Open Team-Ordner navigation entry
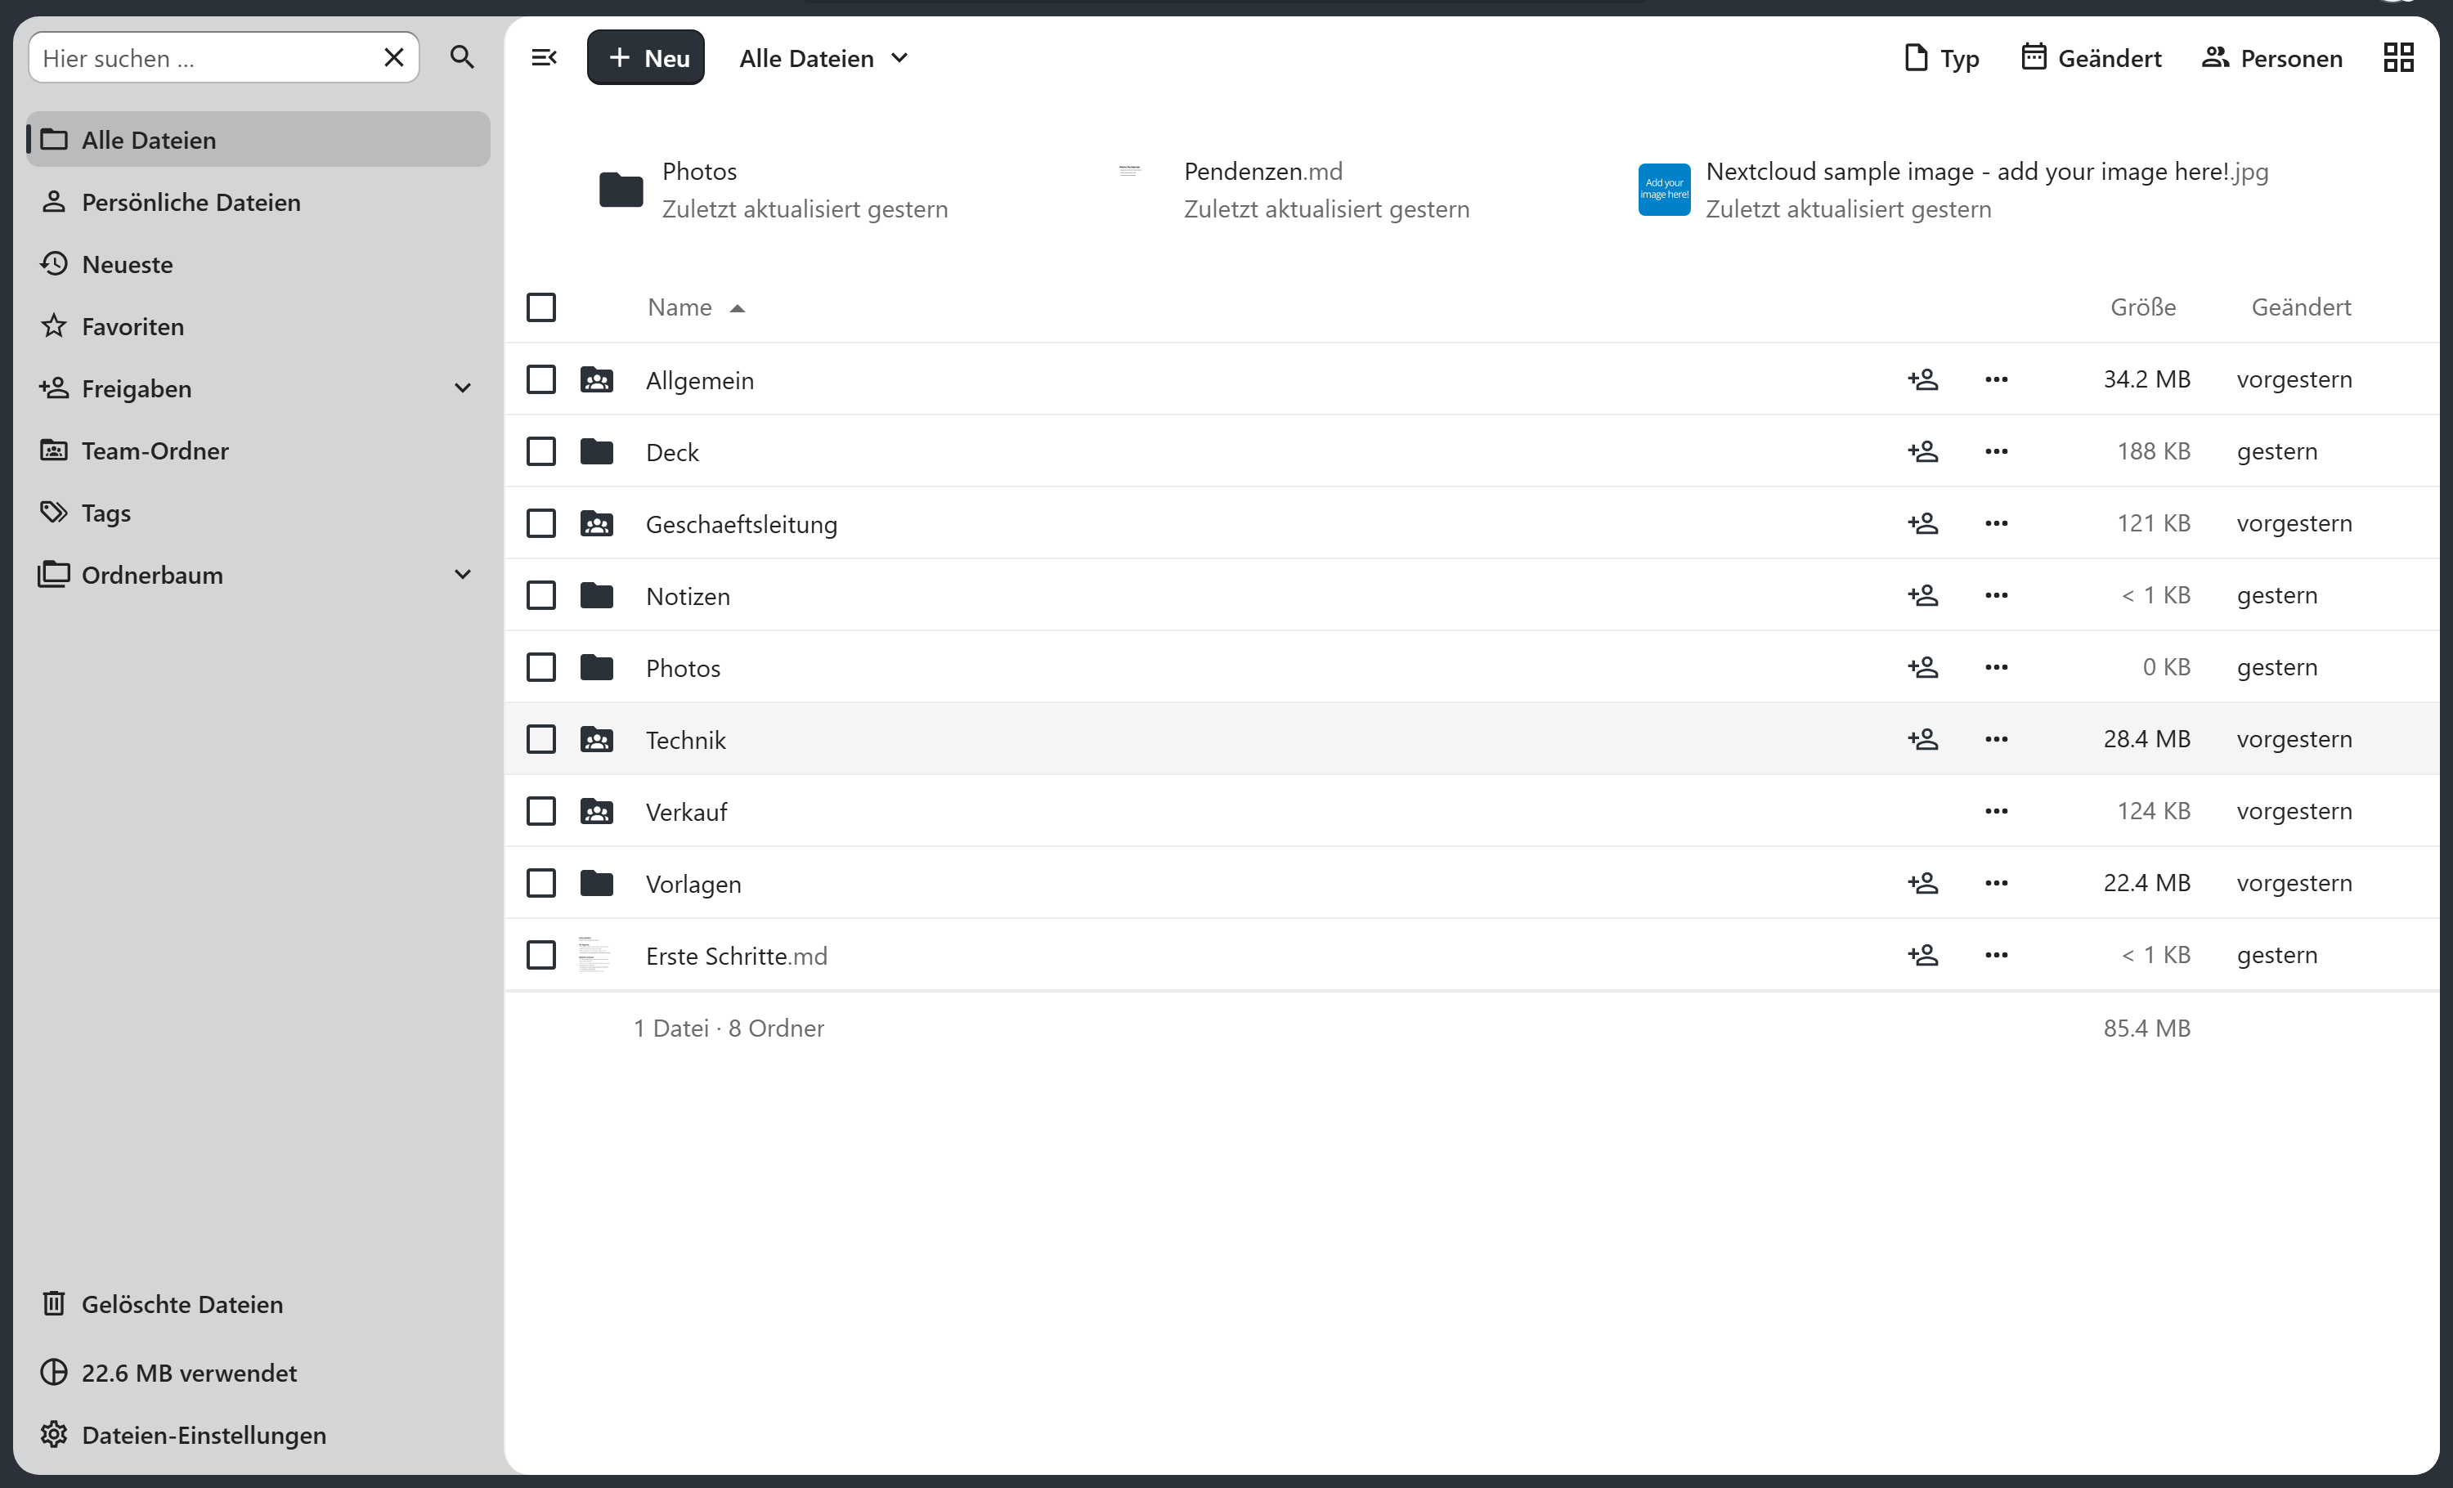The width and height of the screenshot is (2453, 1488). point(258,450)
